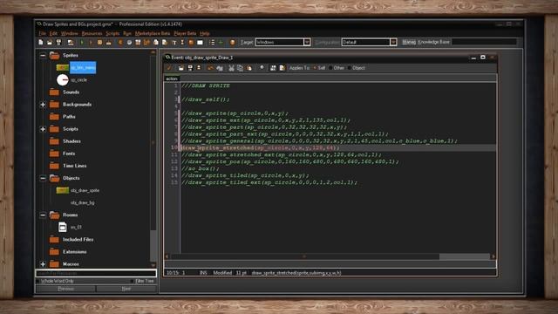Select the Included Files folder
Screen dimensions: 558x314
[78, 240]
